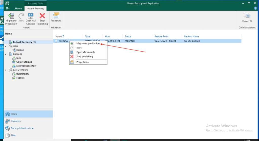Select Success tree item
259x141 pixels.
(x=20, y=78)
